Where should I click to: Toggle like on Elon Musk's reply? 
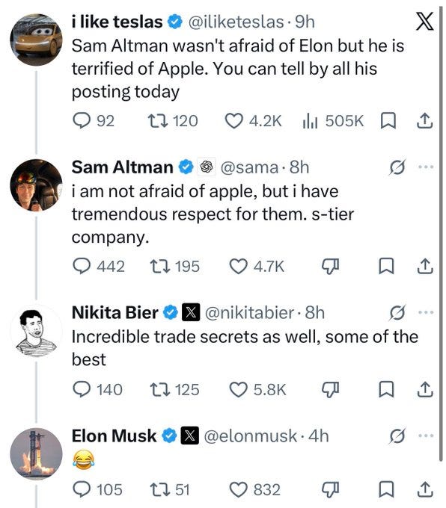238,489
